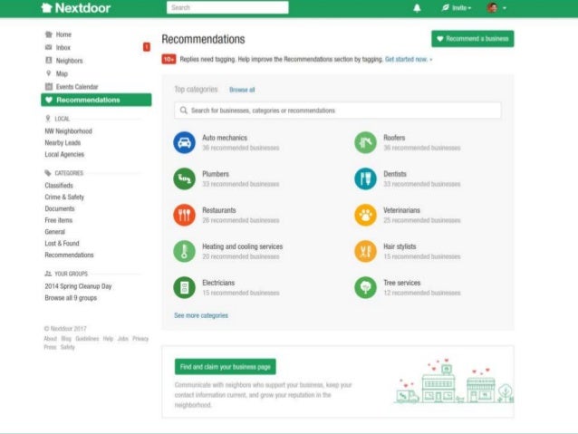Click the Recommend a business button
Image resolution: width=578 pixels, height=434 pixels.
point(473,39)
